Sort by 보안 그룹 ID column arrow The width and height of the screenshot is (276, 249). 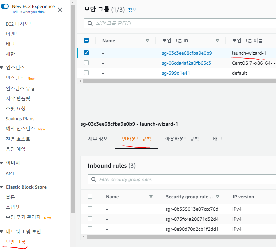[x=217, y=41]
